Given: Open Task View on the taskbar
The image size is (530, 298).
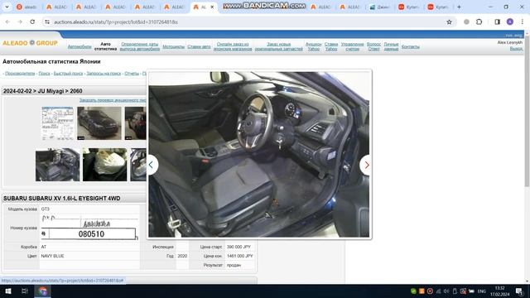Looking at the screenshot, I should 24,291.
